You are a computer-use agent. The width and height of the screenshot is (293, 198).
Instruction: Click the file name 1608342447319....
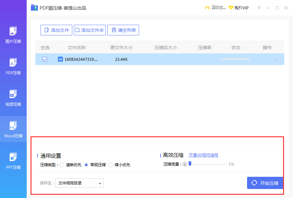[81, 59]
